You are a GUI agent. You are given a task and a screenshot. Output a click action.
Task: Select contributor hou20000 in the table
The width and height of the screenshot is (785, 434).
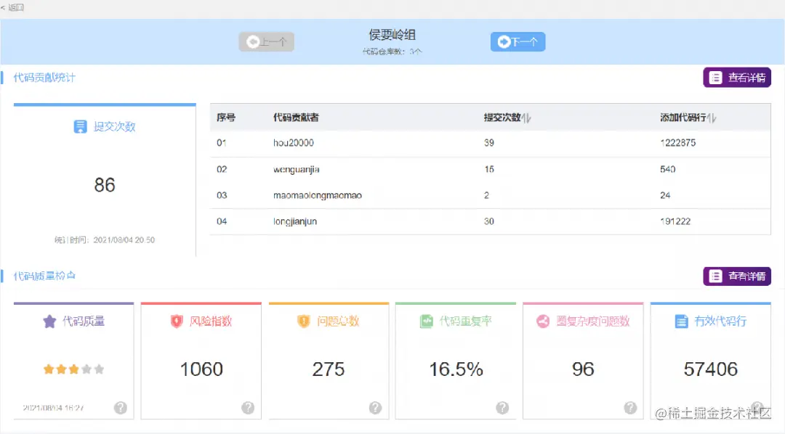pyautogui.click(x=294, y=143)
